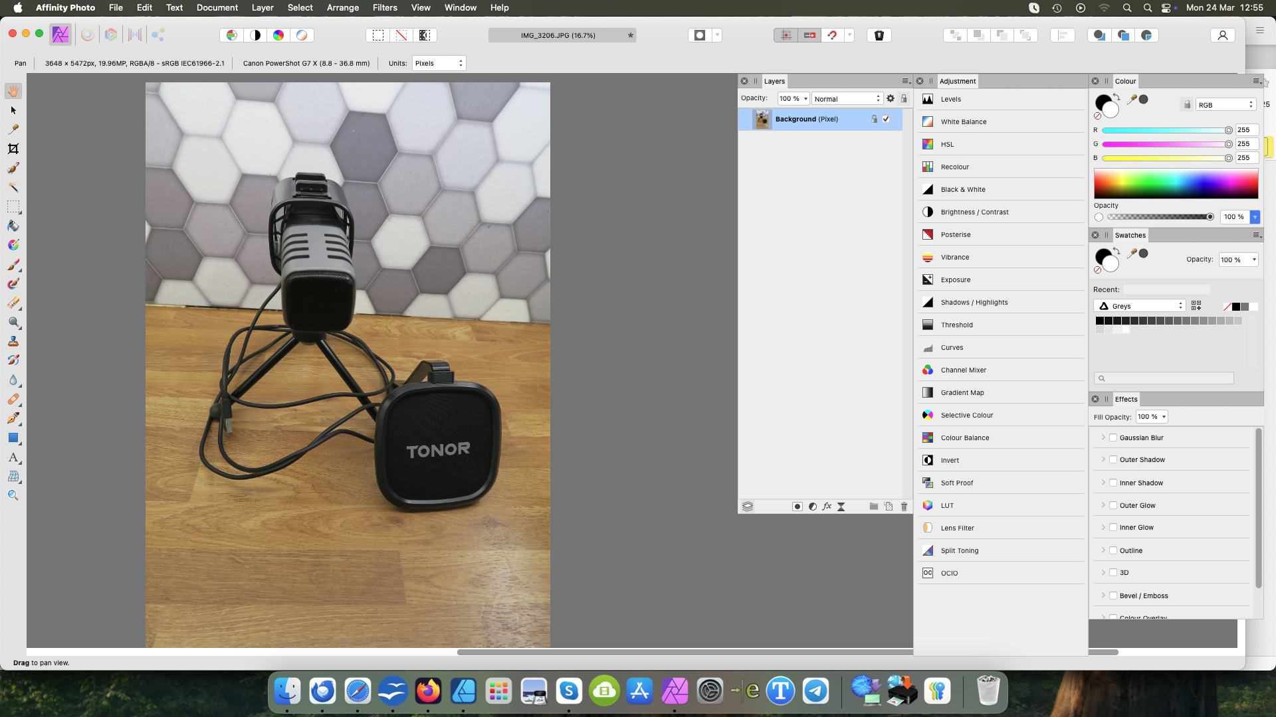1276x717 pixels.
Task: Enable Outline effect checkbox
Action: coord(1113,550)
